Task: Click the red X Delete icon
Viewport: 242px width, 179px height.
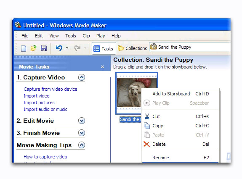Action: 146,144
